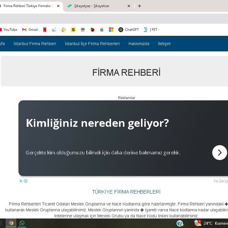The image size is (228, 228).
Task: Click the blue swirl bookmark icon
Action: coord(54,30)
